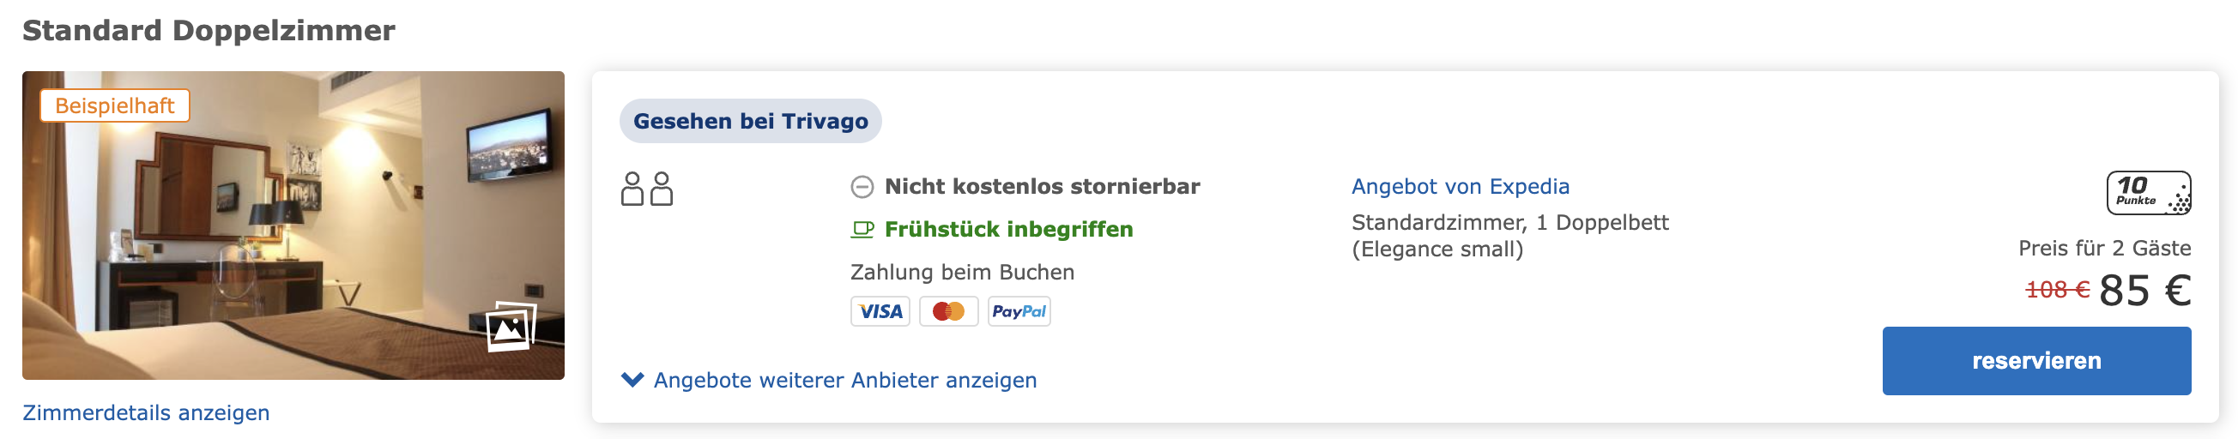
Task: Click the reservieren button
Action: [2036, 361]
